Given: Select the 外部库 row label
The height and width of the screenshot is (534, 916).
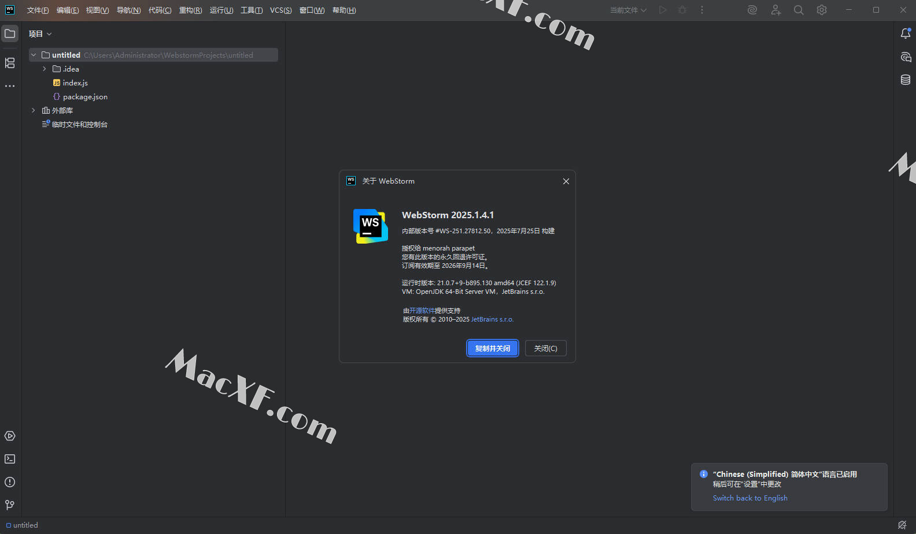Looking at the screenshot, I should [x=62, y=110].
